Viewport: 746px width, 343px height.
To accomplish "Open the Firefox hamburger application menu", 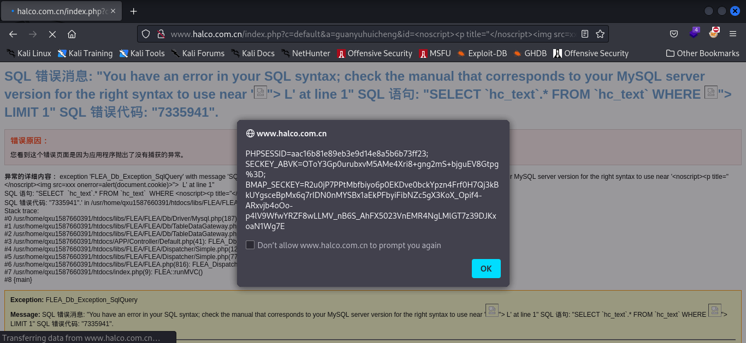I will [733, 34].
